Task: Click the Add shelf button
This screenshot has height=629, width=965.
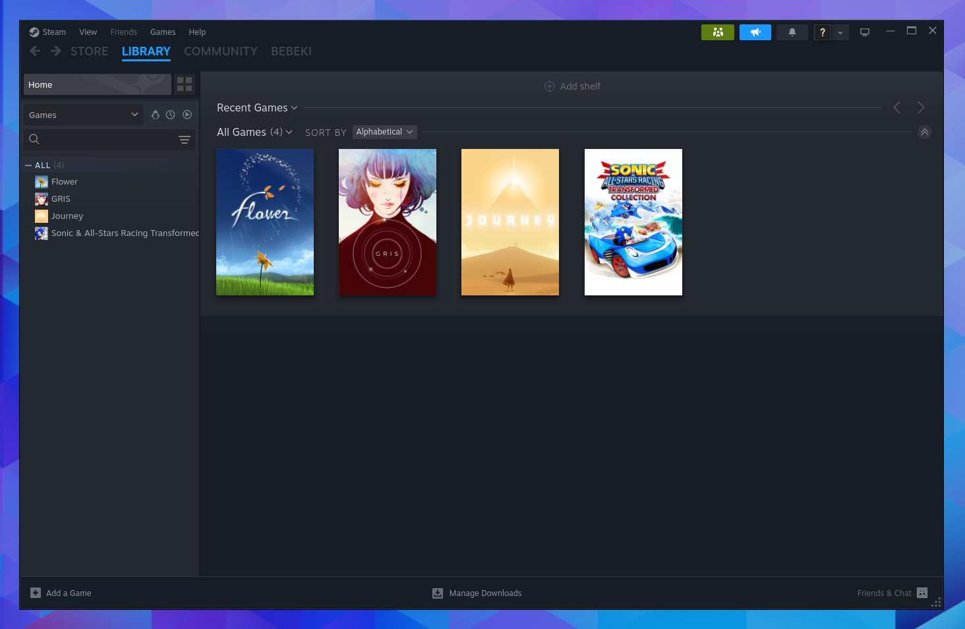Action: pos(572,86)
